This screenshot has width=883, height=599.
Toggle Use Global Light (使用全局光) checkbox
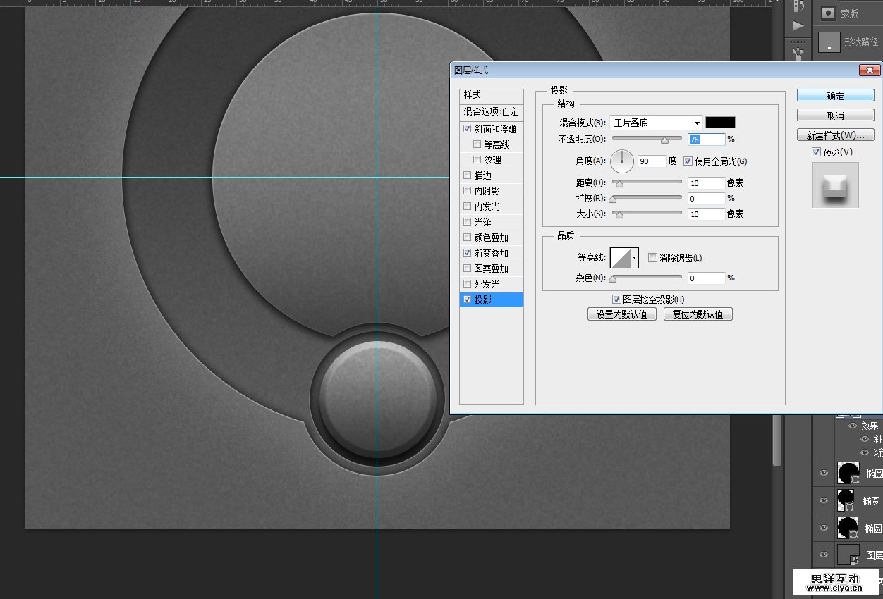pos(688,161)
